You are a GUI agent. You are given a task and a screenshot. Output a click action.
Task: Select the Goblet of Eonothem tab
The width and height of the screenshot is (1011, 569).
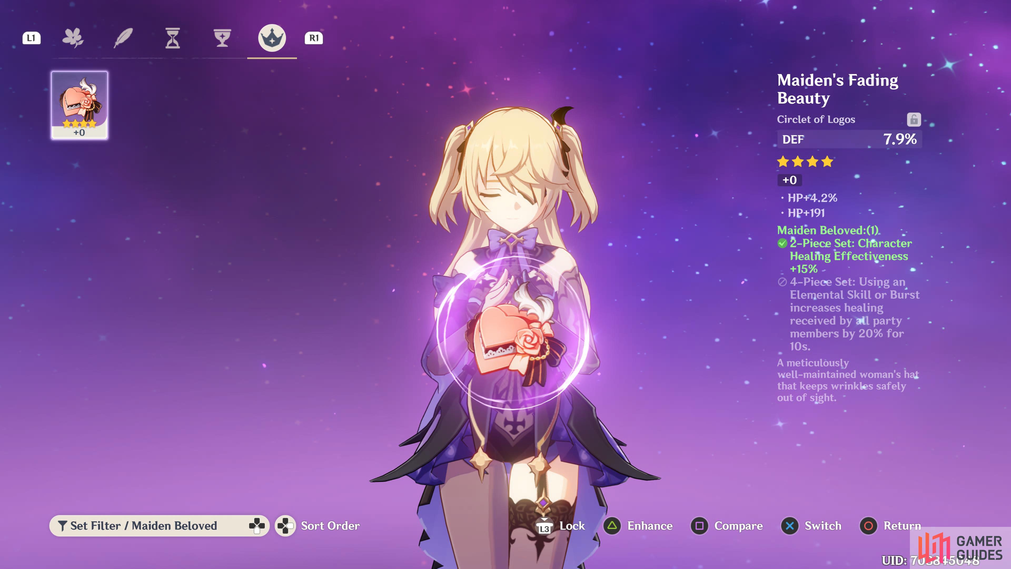222,38
